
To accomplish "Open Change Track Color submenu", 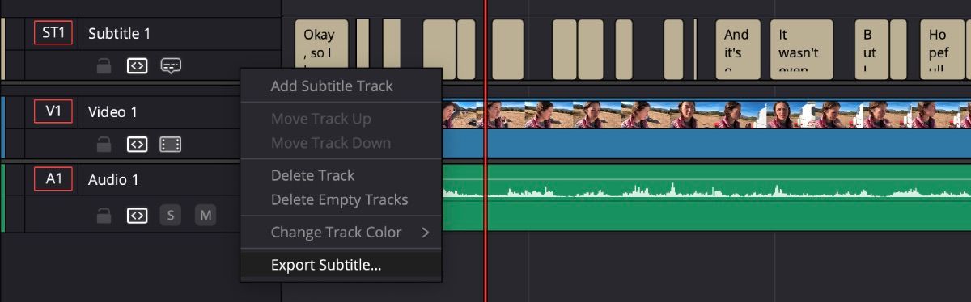I will [x=341, y=233].
